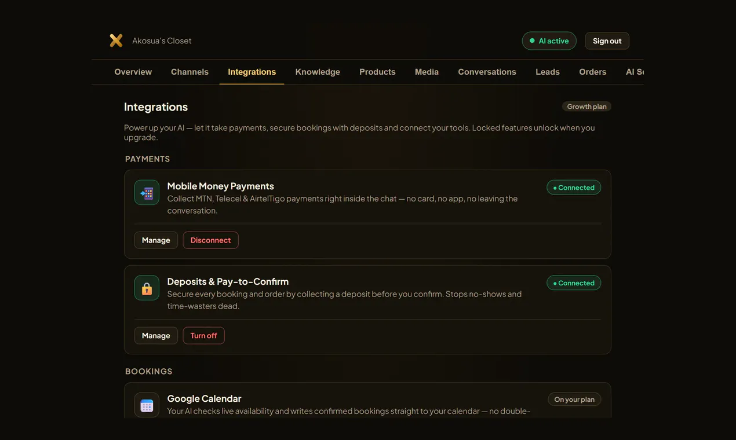Manage Mobile Money Payments
Image resolution: width=736 pixels, height=440 pixels.
156,240
